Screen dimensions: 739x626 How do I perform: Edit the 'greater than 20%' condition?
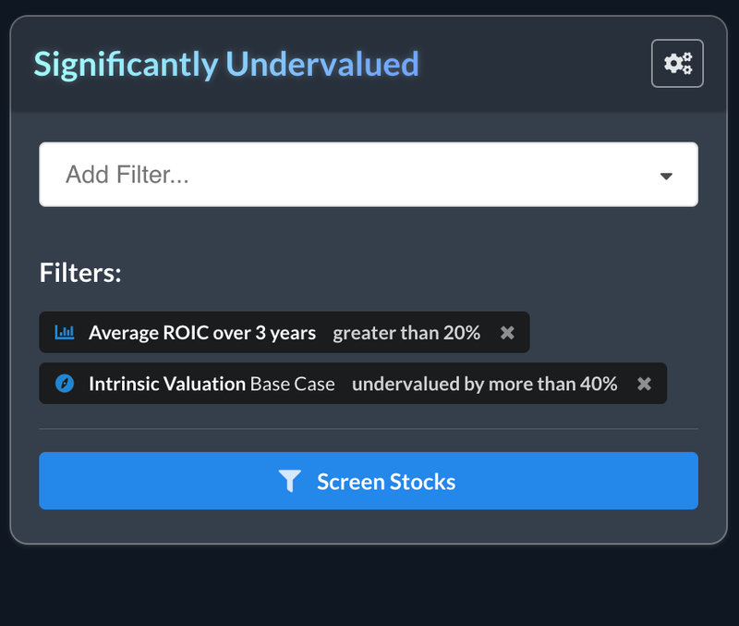pos(406,333)
